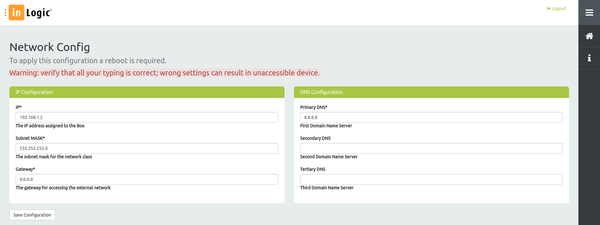Go to home via the house icon
The image size is (600, 225).
click(x=589, y=36)
